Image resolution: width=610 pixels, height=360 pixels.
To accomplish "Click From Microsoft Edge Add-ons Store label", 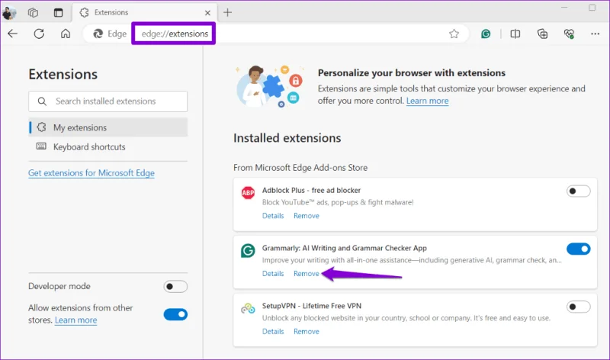I will coord(300,168).
